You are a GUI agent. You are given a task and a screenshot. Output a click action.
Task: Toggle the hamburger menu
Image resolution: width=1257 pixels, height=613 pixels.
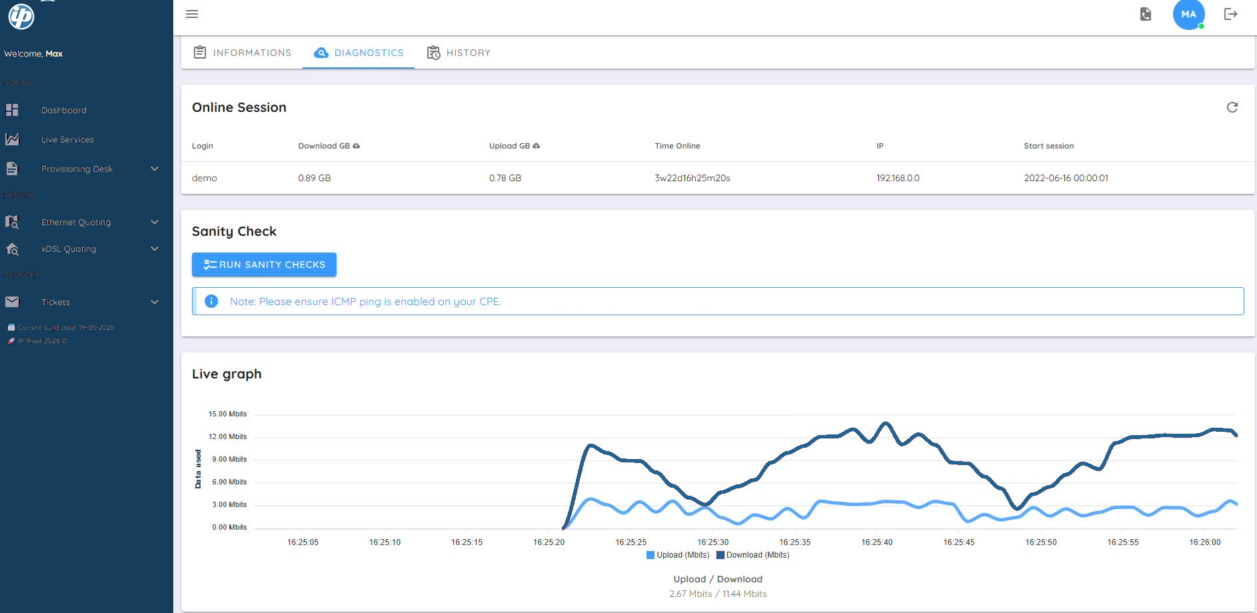pos(192,14)
